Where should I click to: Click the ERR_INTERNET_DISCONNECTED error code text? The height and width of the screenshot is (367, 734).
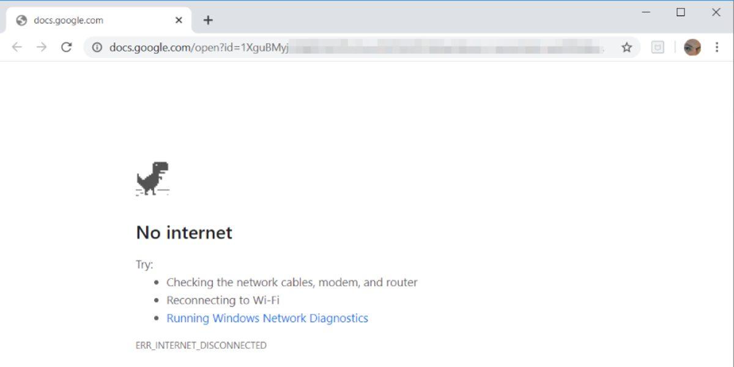point(201,346)
